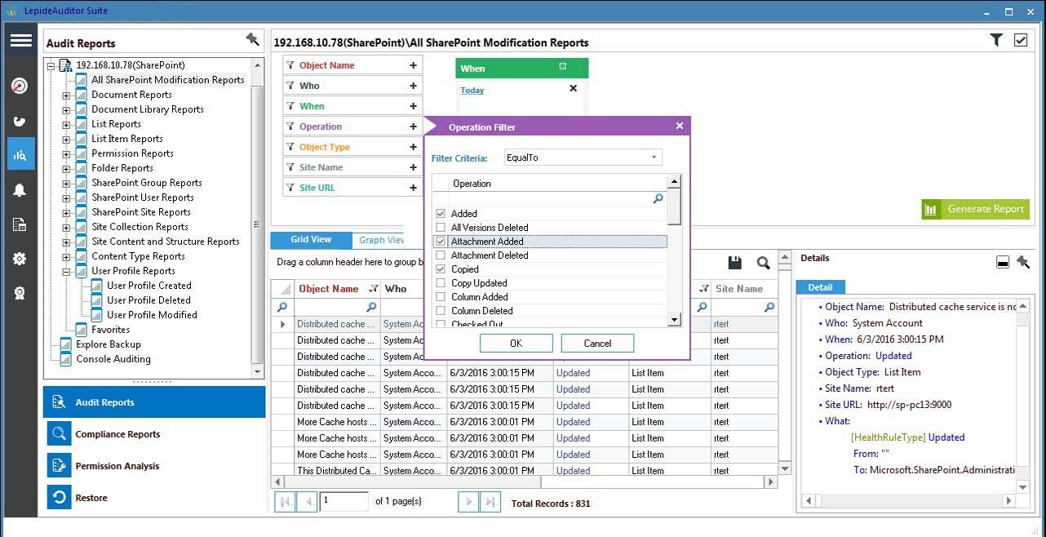Open Permission Analysis in the bottom navigation
Image resolution: width=1046 pixels, height=537 pixels.
[x=154, y=466]
